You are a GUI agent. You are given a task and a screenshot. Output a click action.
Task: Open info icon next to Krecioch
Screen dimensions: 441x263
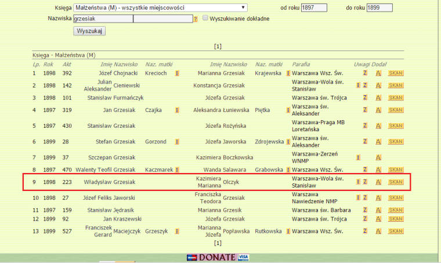[176, 73]
